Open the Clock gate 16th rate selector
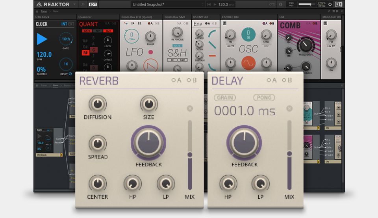The width and height of the screenshot is (378, 218). coord(66,39)
